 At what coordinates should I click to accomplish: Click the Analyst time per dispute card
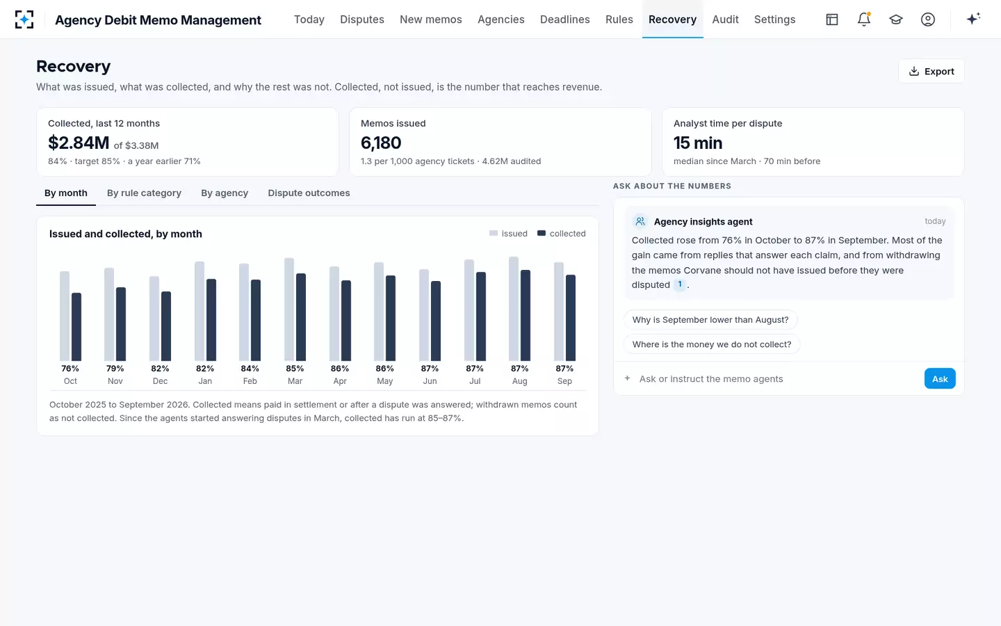coord(813,142)
